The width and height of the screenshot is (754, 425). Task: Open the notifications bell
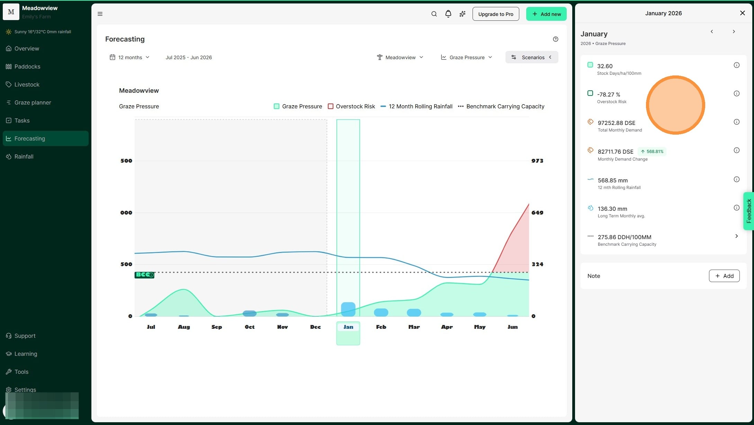coord(448,14)
